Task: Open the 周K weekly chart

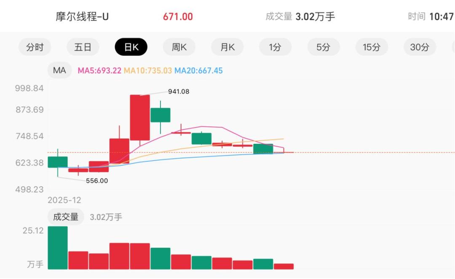Action: click(x=179, y=47)
